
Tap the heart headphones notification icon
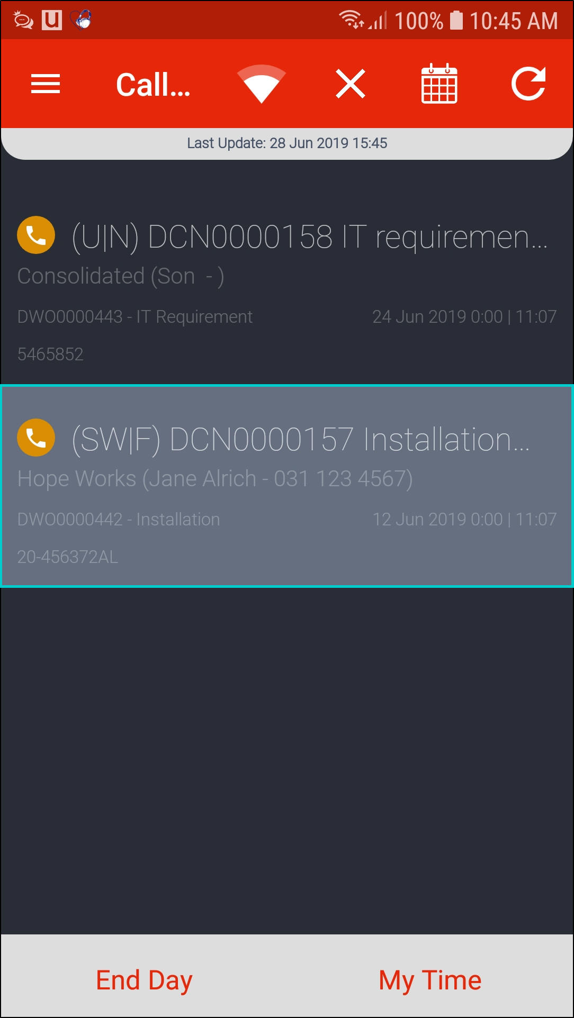tap(81, 20)
